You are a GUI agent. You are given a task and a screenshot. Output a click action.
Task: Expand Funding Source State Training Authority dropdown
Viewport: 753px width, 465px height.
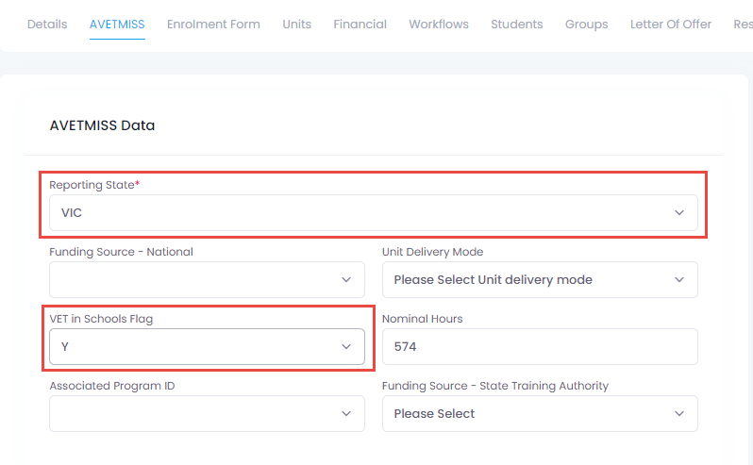click(x=540, y=413)
